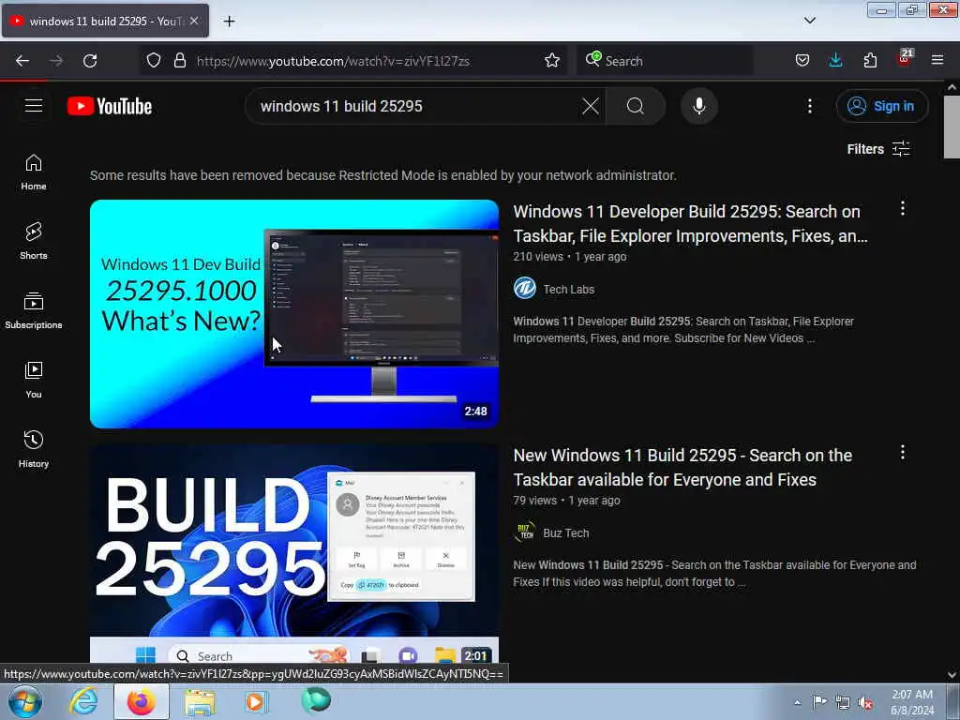
Task: Open the Filters option
Action: 877,149
